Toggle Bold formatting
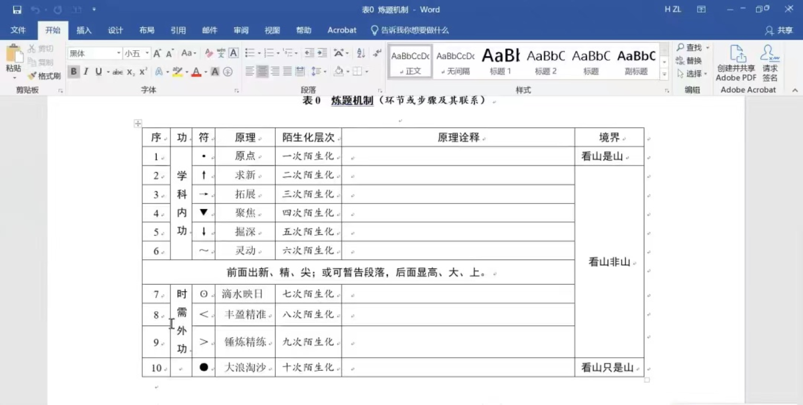Image resolution: width=803 pixels, height=405 pixels. 74,72
